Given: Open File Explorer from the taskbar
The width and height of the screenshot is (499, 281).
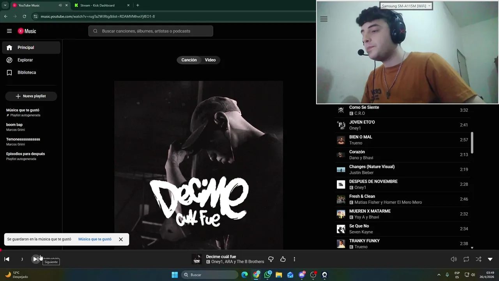Looking at the screenshot, I should click(279, 275).
